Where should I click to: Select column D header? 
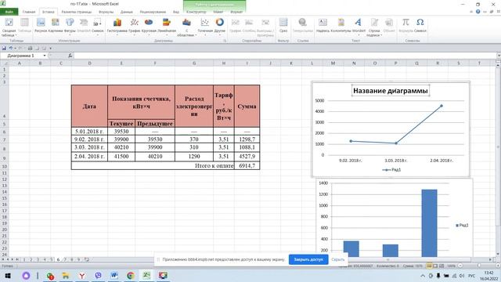pos(89,63)
